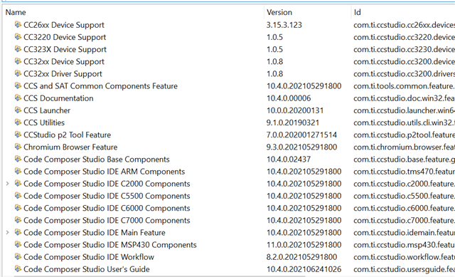455x277 pixels.
Task: Click version 3.15.3.123 cell
Action: tap(284, 25)
